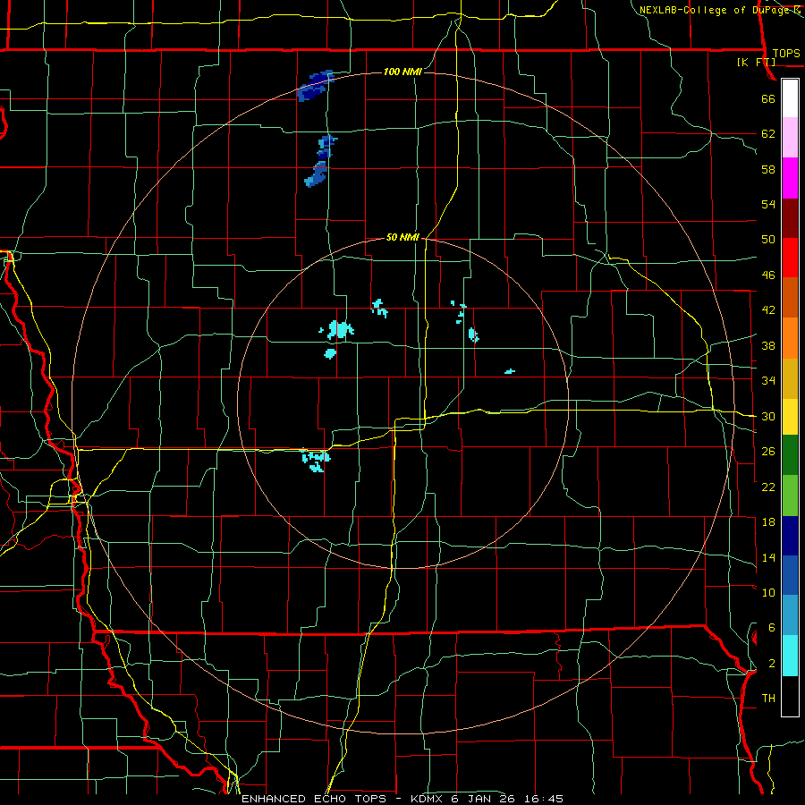The height and width of the screenshot is (805, 805).
Task: Click the legend value "54"
Action: [x=768, y=204]
